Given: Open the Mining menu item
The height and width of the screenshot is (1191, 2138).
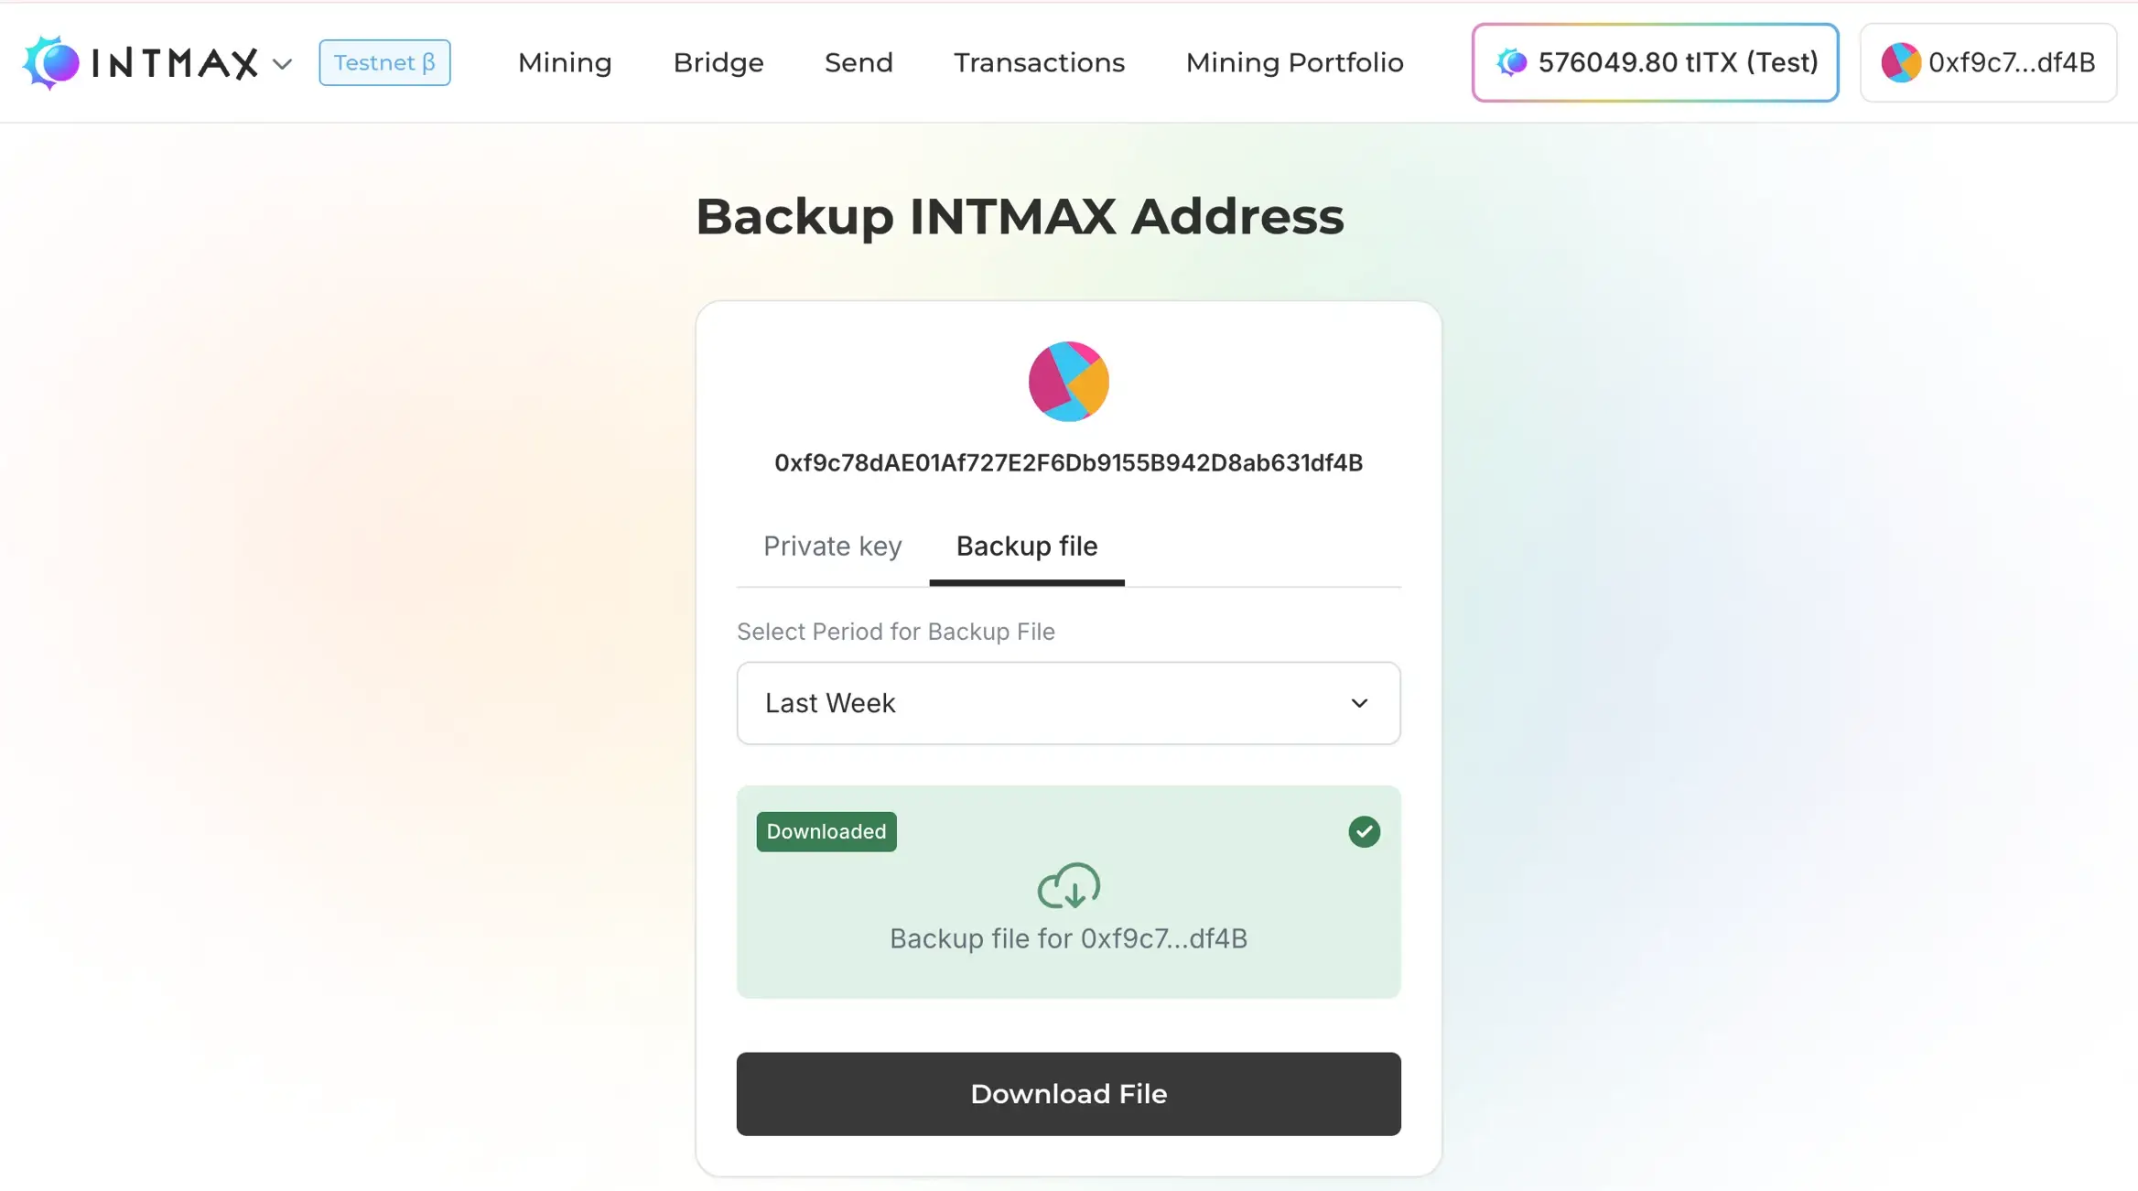Looking at the screenshot, I should click(564, 62).
